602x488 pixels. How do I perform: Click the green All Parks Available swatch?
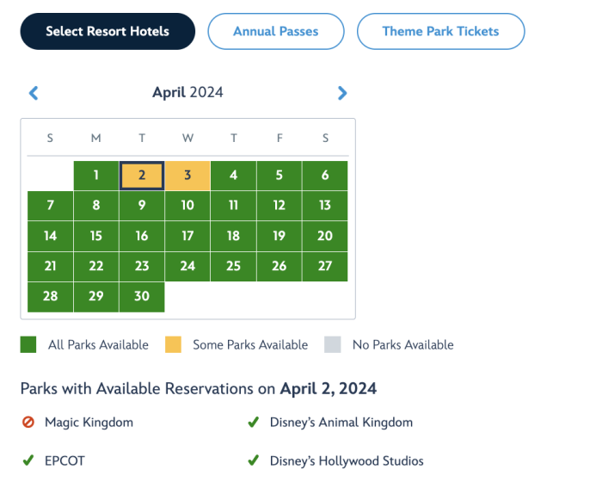coord(29,345)
